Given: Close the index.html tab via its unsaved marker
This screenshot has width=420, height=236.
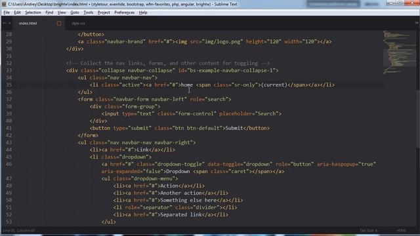Looking at the screenshot, I should (x=59, y=24).
